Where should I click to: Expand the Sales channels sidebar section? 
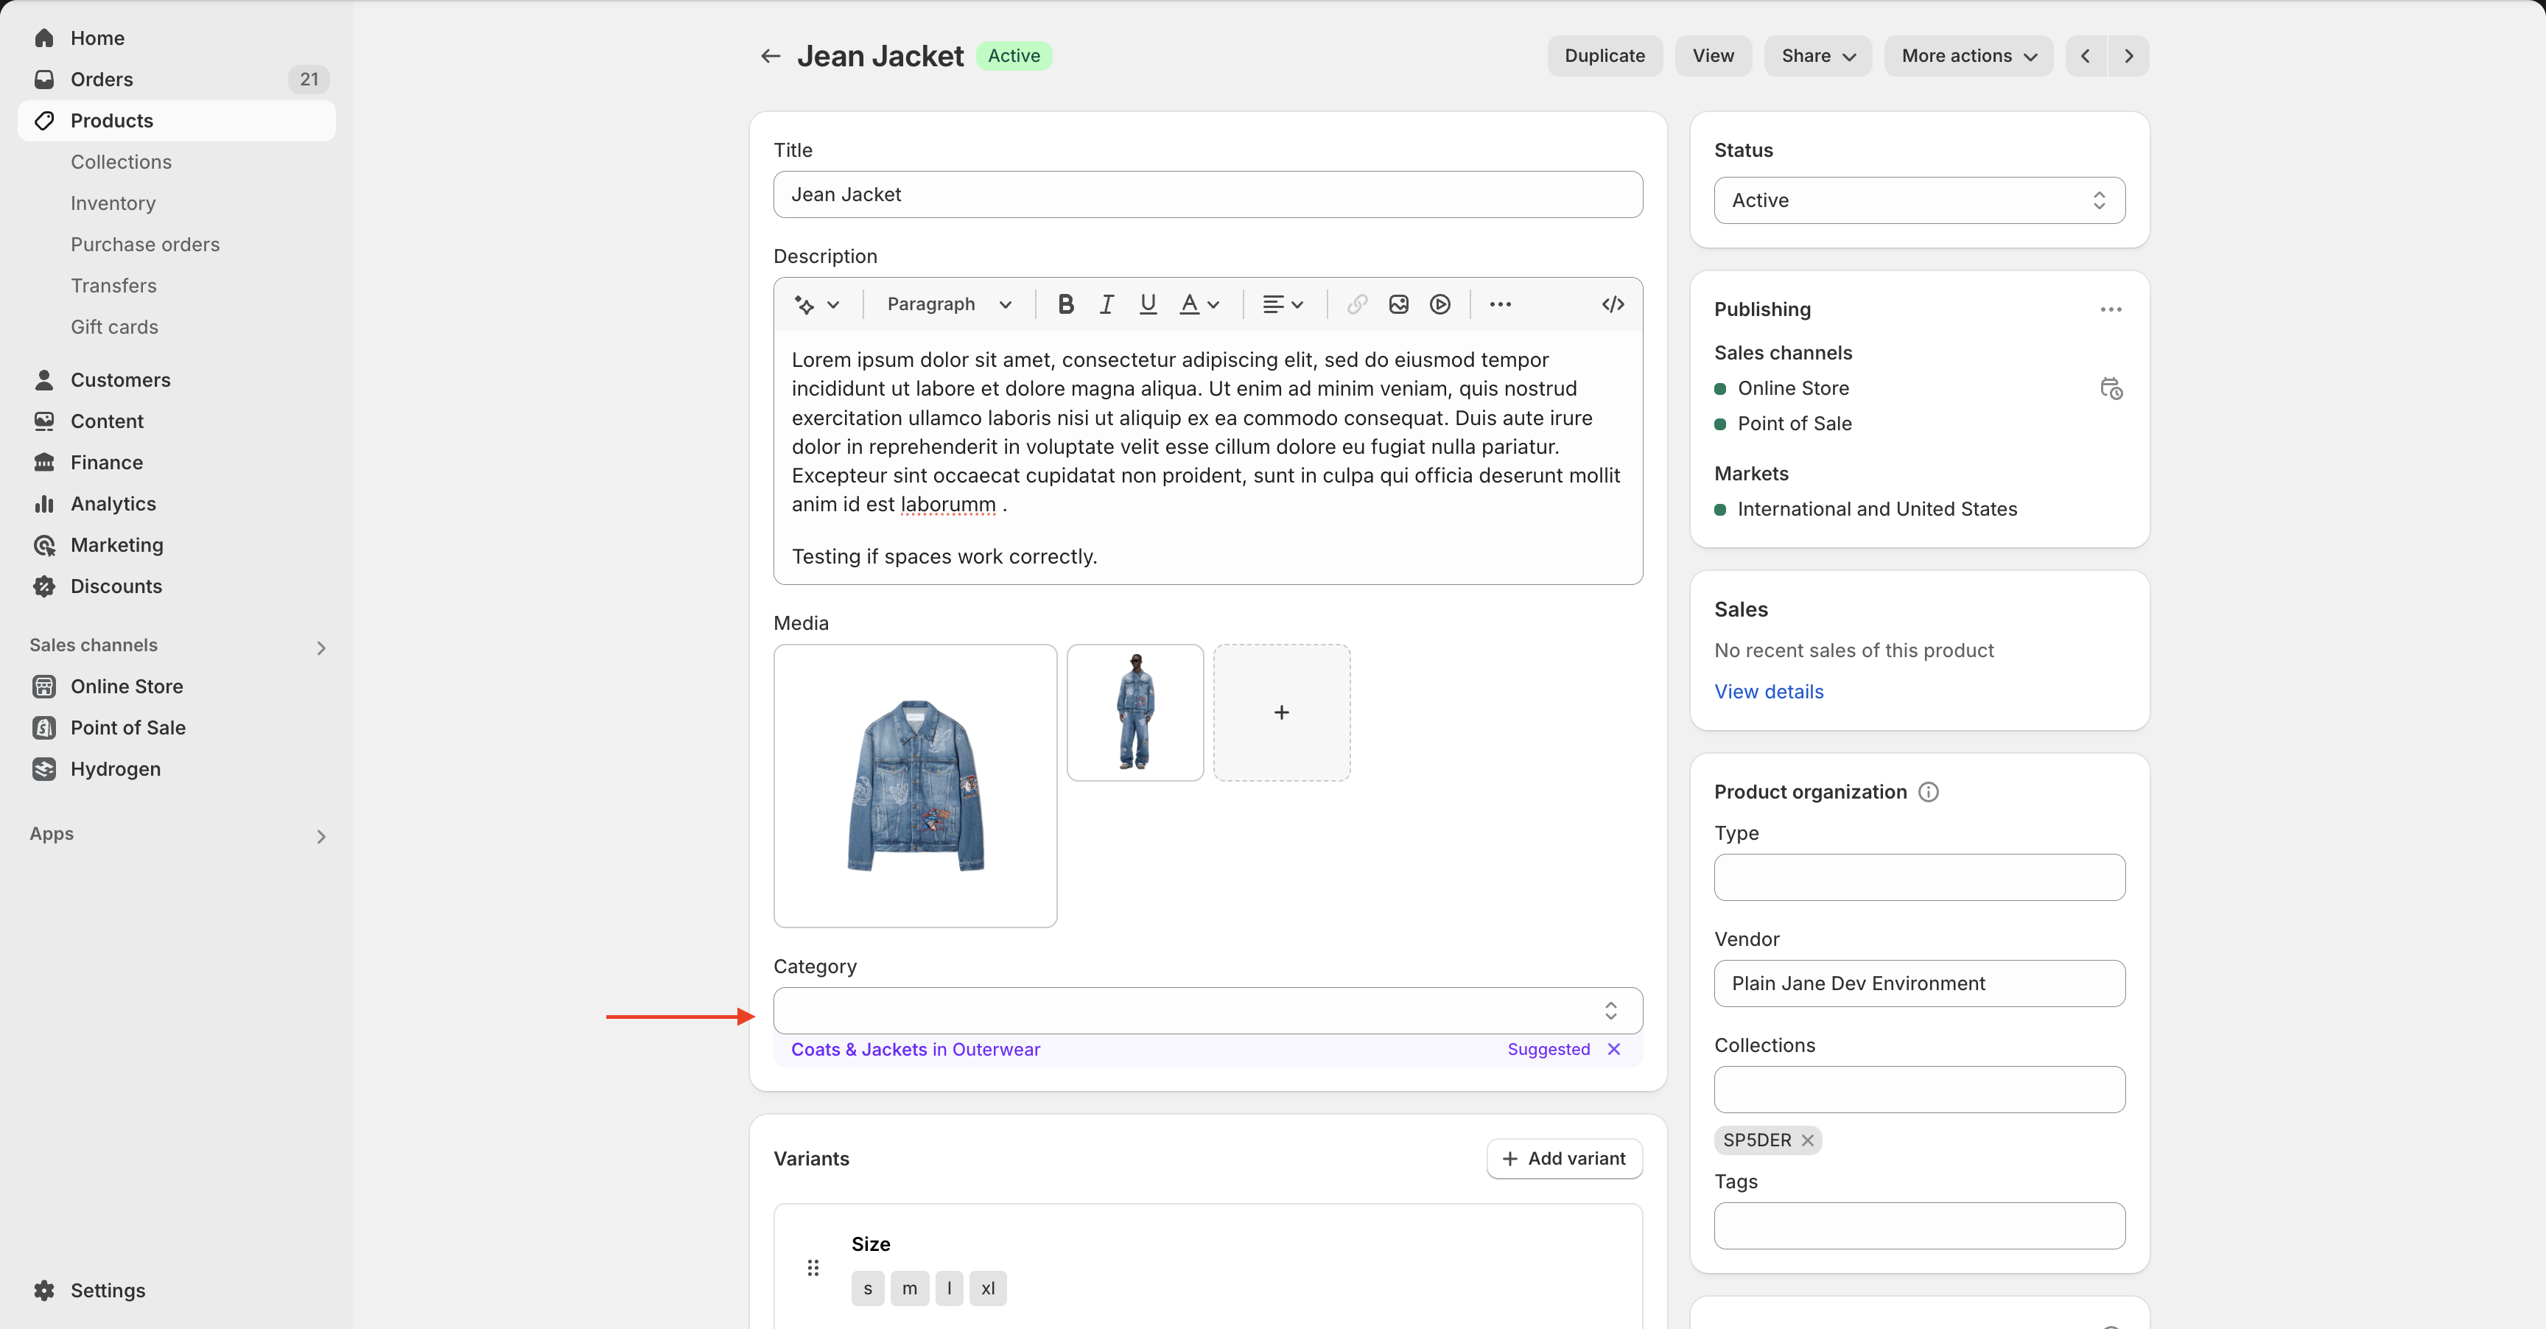point(320,648)
